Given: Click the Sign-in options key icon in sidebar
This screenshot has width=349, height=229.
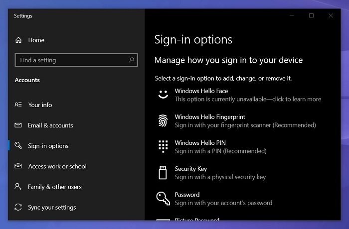Looking at the screenshot, I should [x=18, y=145].
